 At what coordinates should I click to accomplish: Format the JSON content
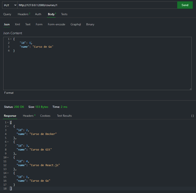coord(9,93)
